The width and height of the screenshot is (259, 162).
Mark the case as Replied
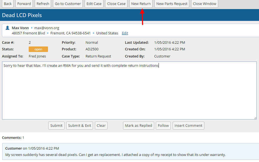pyautogui.click(x=138, y=126)
